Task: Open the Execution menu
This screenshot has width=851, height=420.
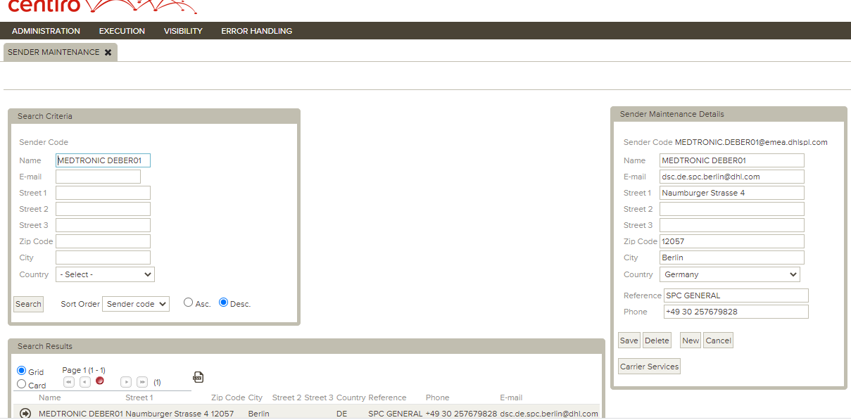Action: (122, 31)
